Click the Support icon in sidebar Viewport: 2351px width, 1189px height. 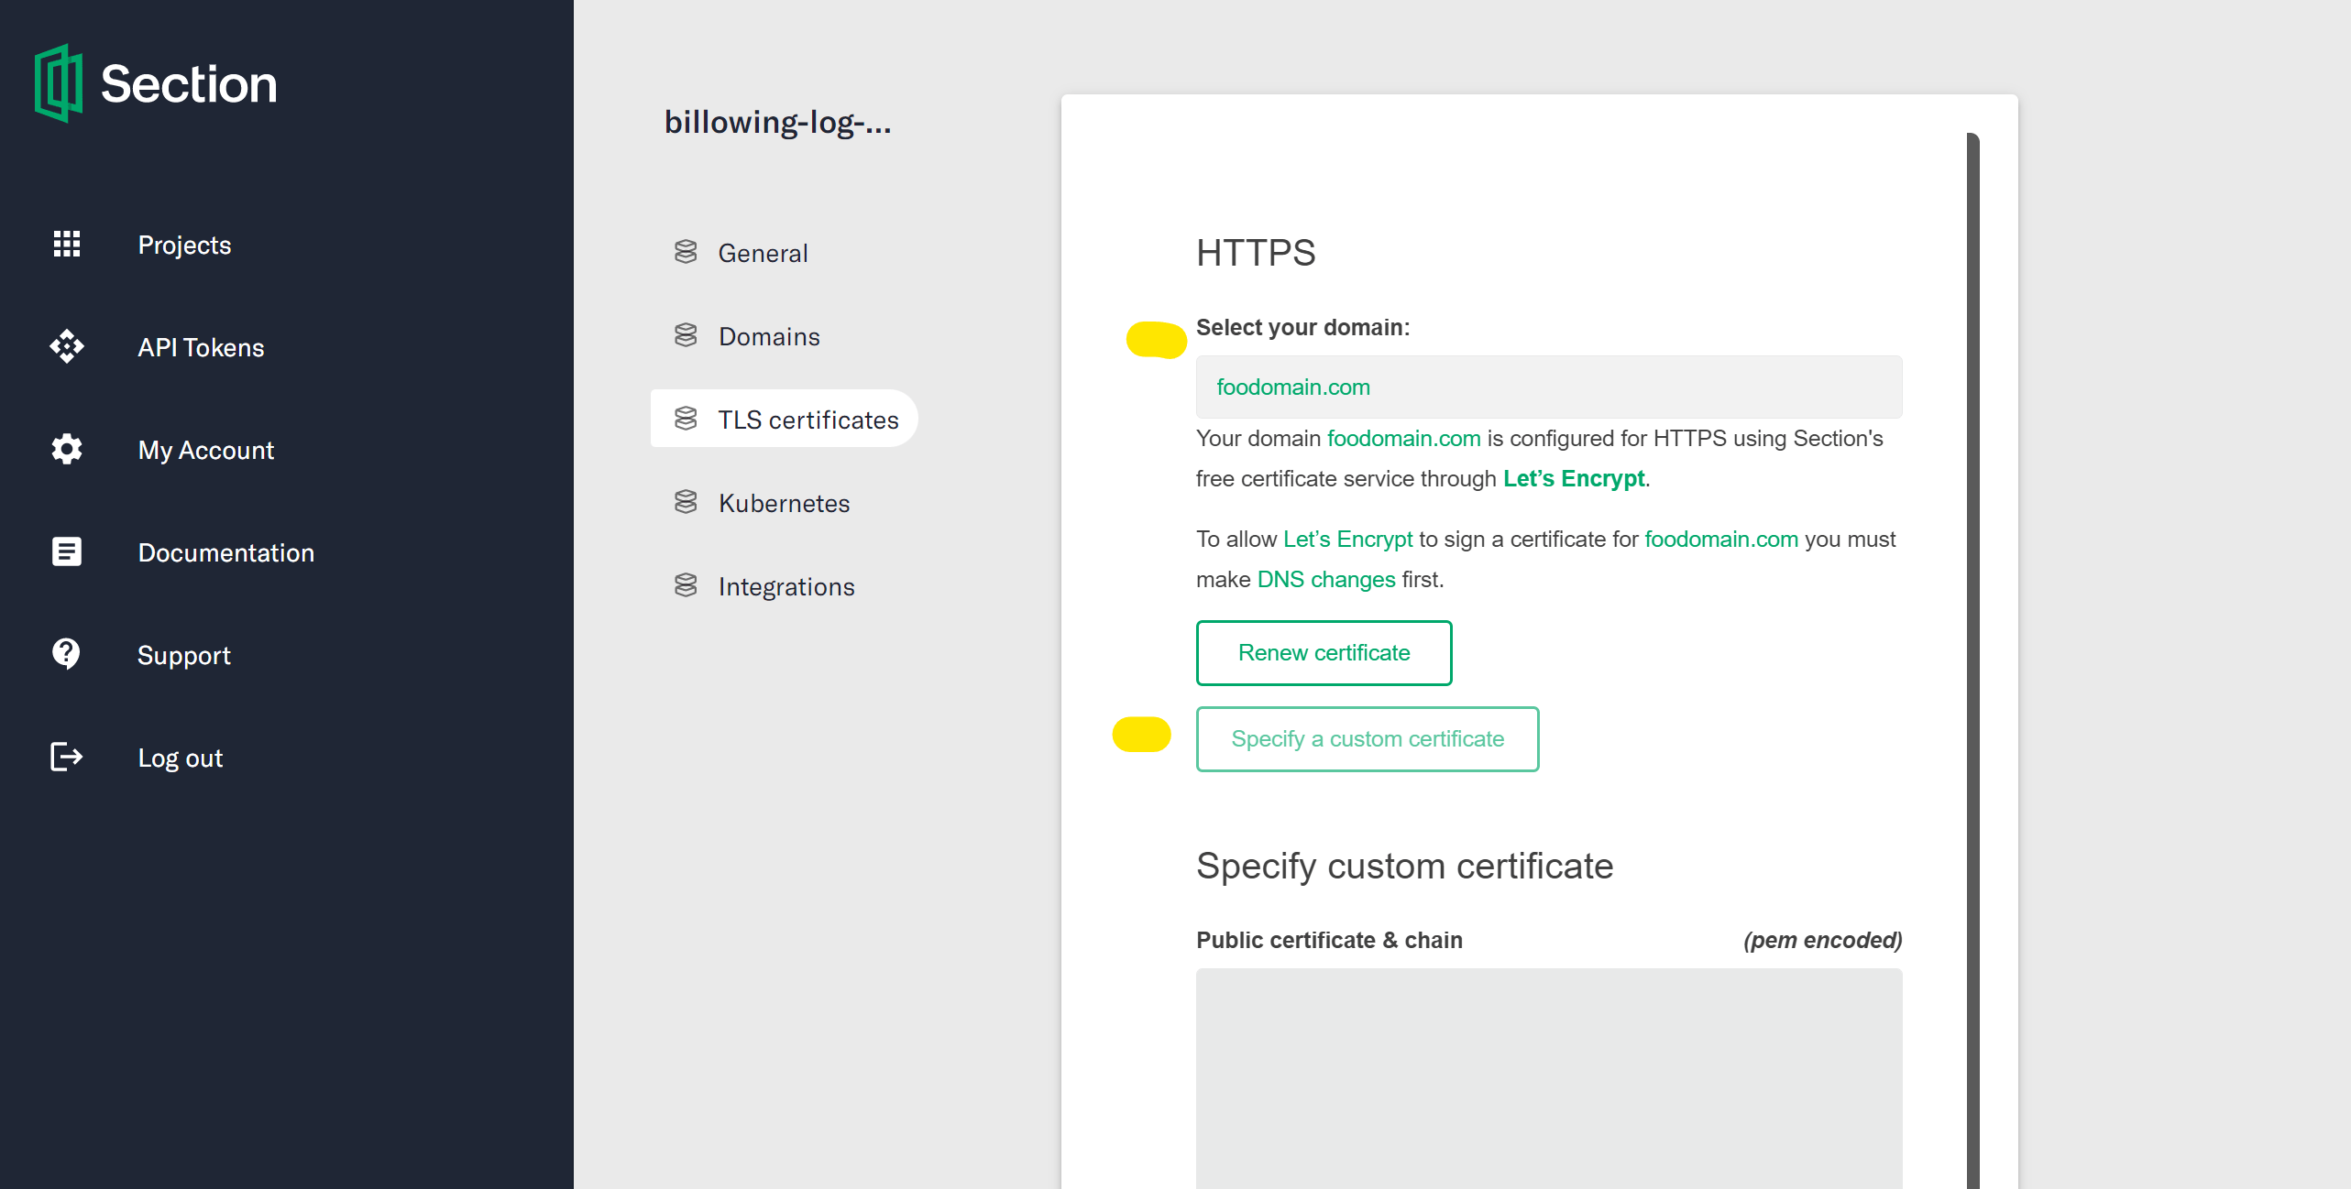tap(64, 655)
